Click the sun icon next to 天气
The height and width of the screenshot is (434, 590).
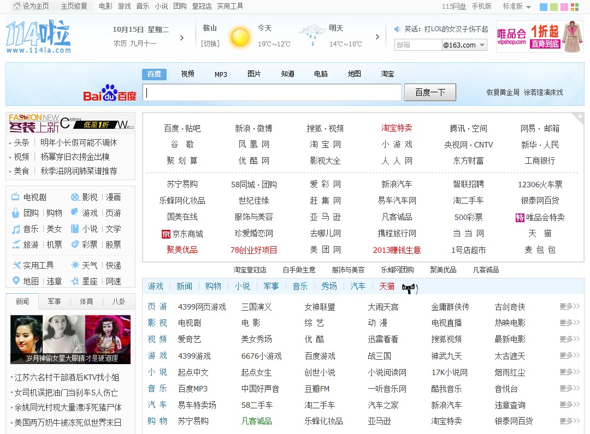tap(75, 265)
